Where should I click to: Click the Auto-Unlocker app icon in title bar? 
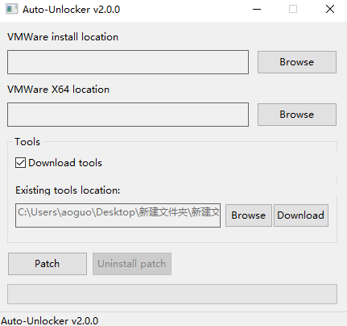point(11,9)
